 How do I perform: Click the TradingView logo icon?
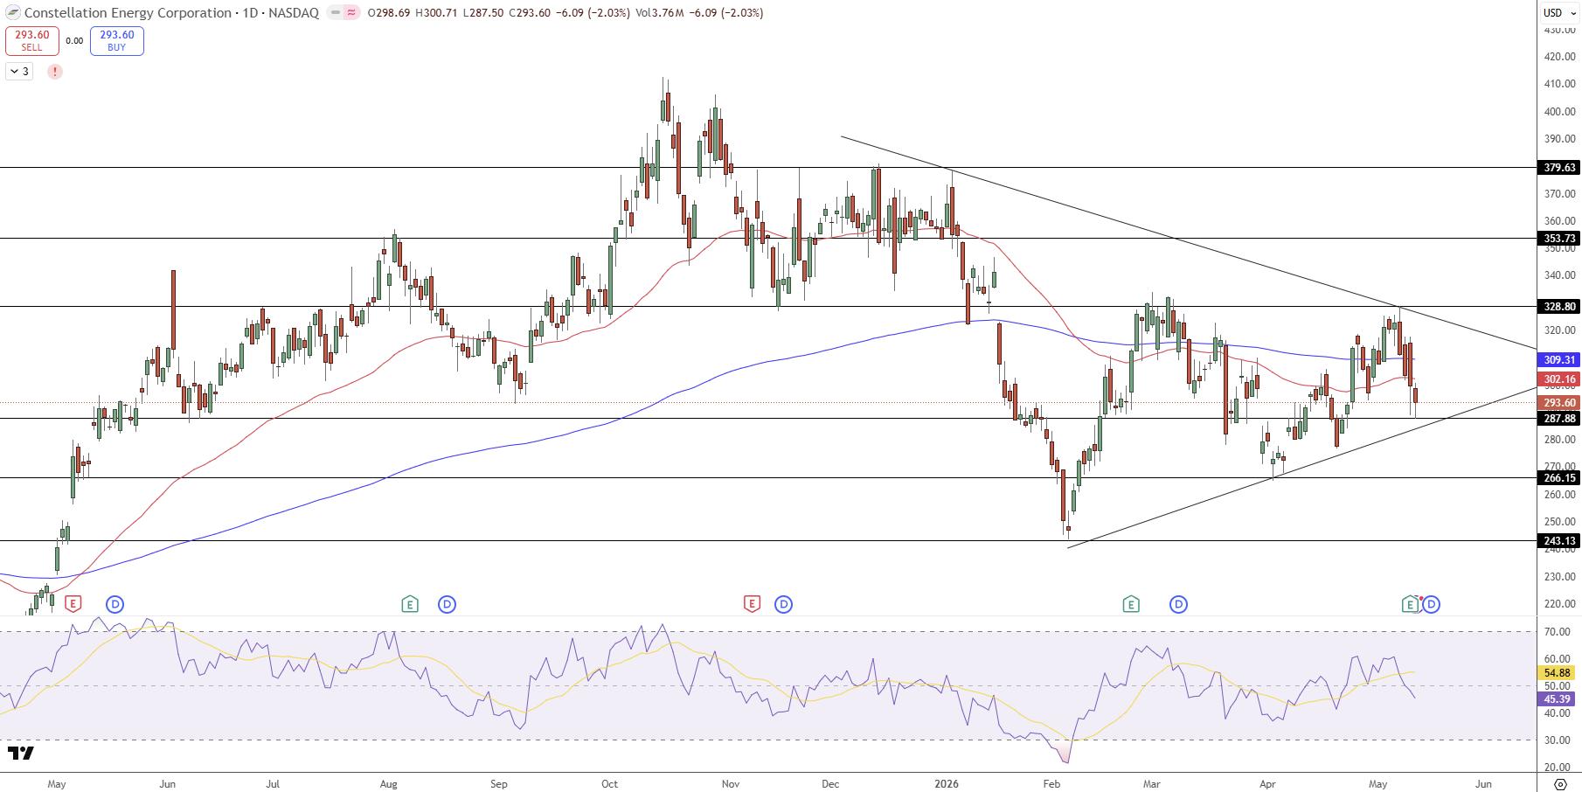pos(21,754)
